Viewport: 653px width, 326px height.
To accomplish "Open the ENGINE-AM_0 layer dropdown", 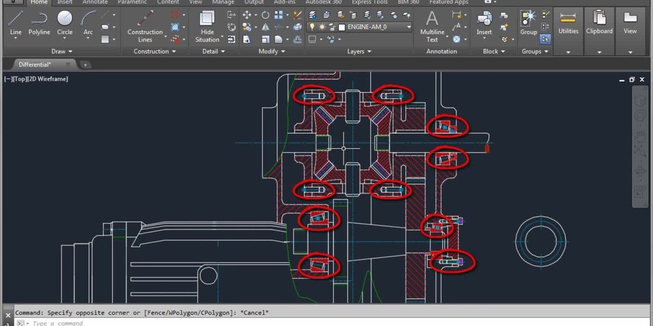I will [409, 27].
